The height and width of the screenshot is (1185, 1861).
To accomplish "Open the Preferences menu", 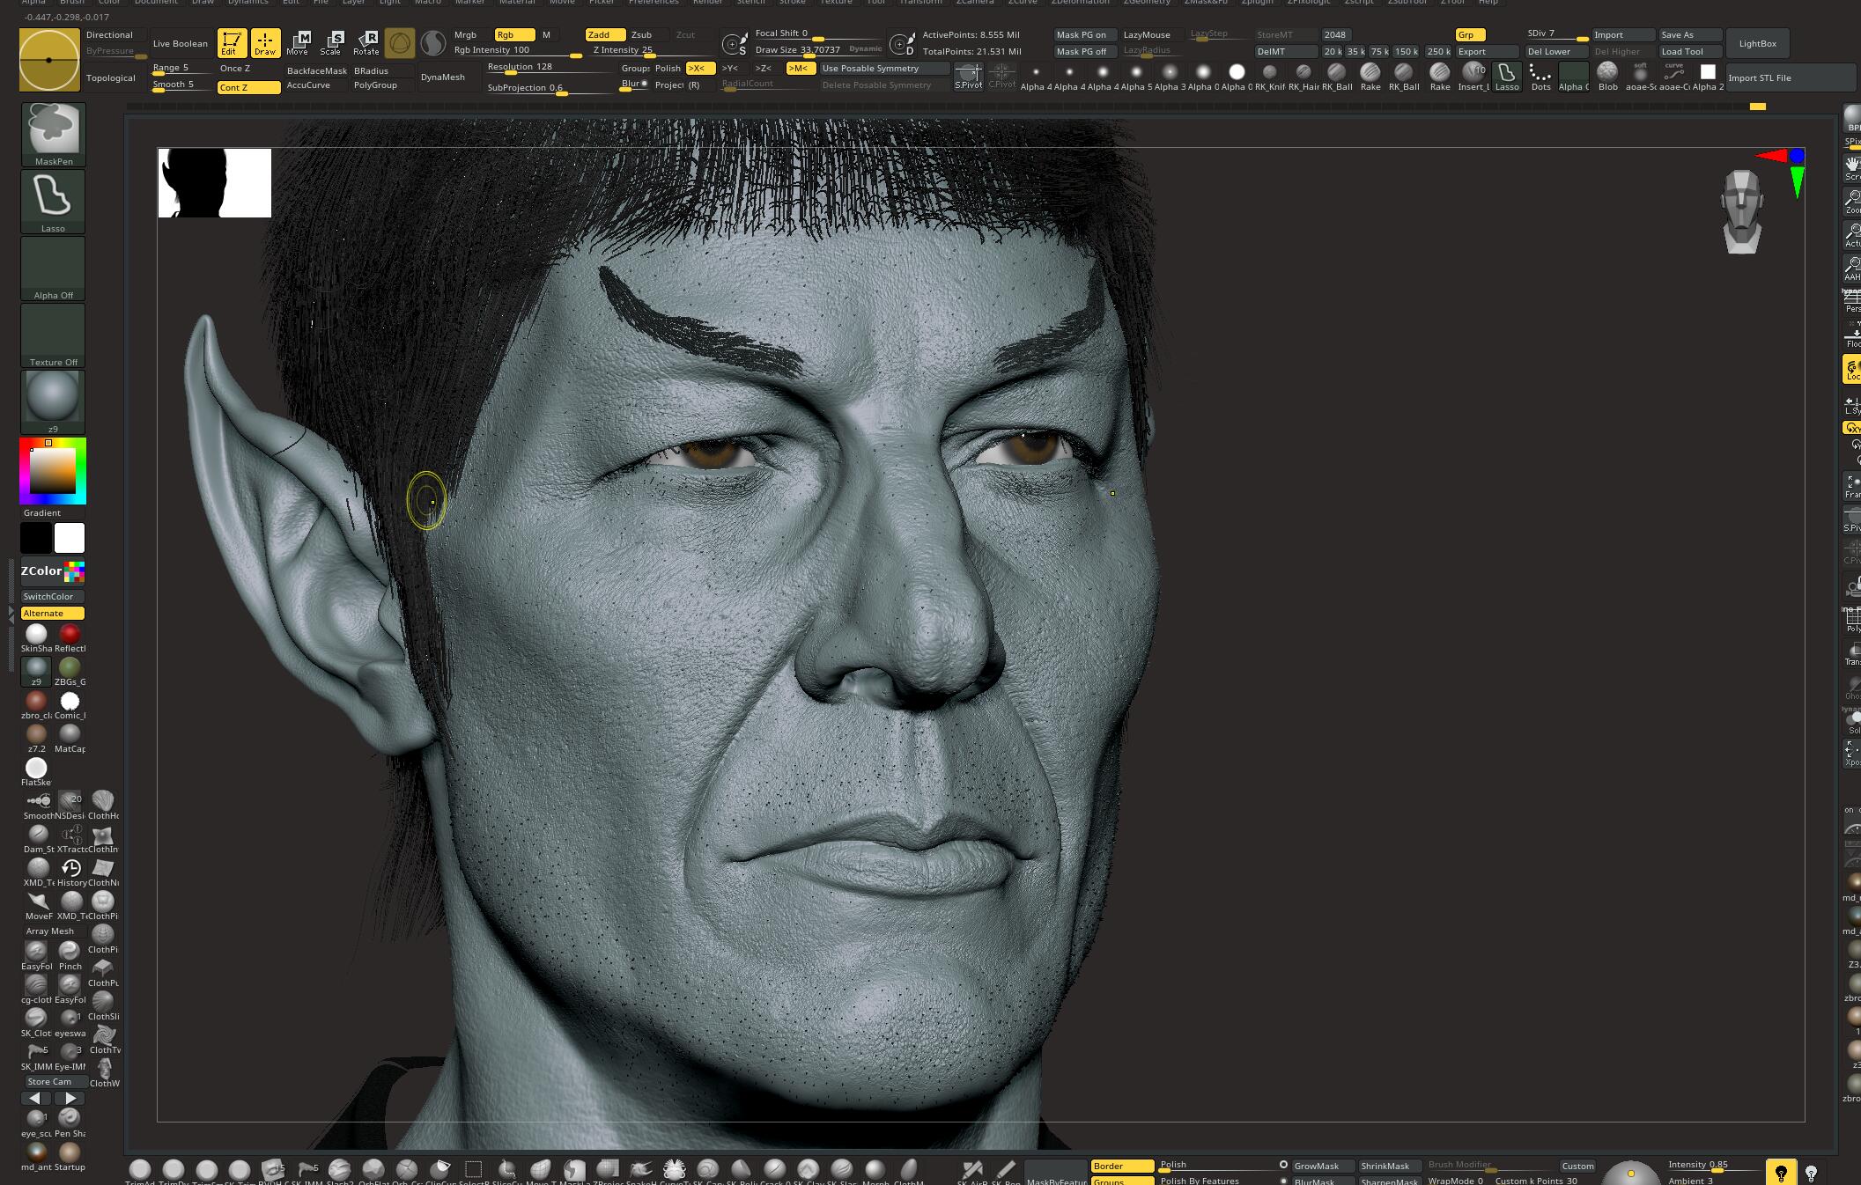I will pos(654,3).
